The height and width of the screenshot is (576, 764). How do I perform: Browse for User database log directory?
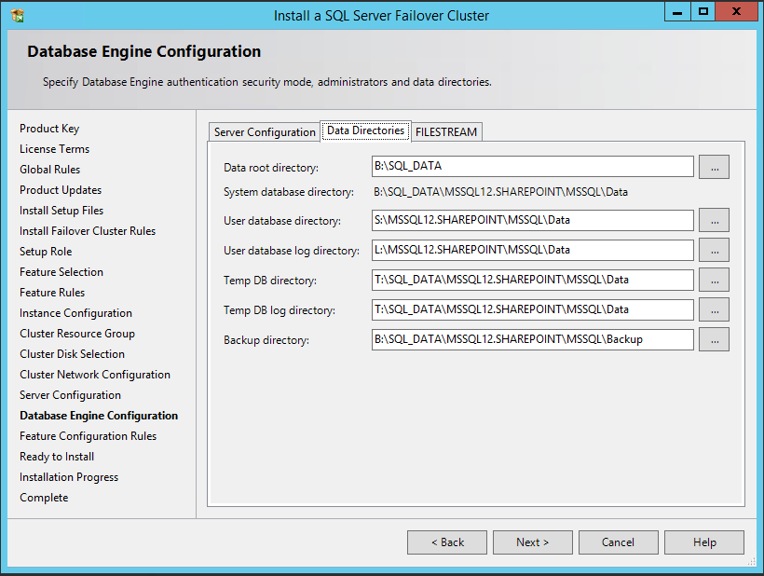pos(714,250)
